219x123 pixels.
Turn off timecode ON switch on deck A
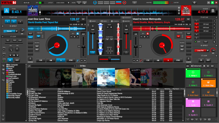pyautogui.click(x=38, y=36)
